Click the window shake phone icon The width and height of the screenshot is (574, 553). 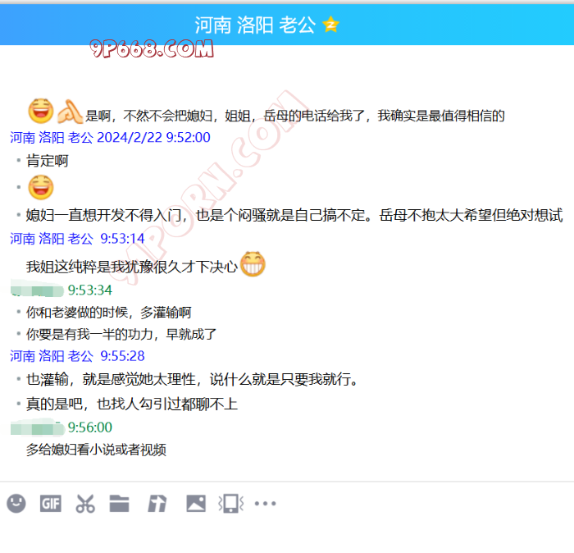pyautogui.click(x=230, y=503)
